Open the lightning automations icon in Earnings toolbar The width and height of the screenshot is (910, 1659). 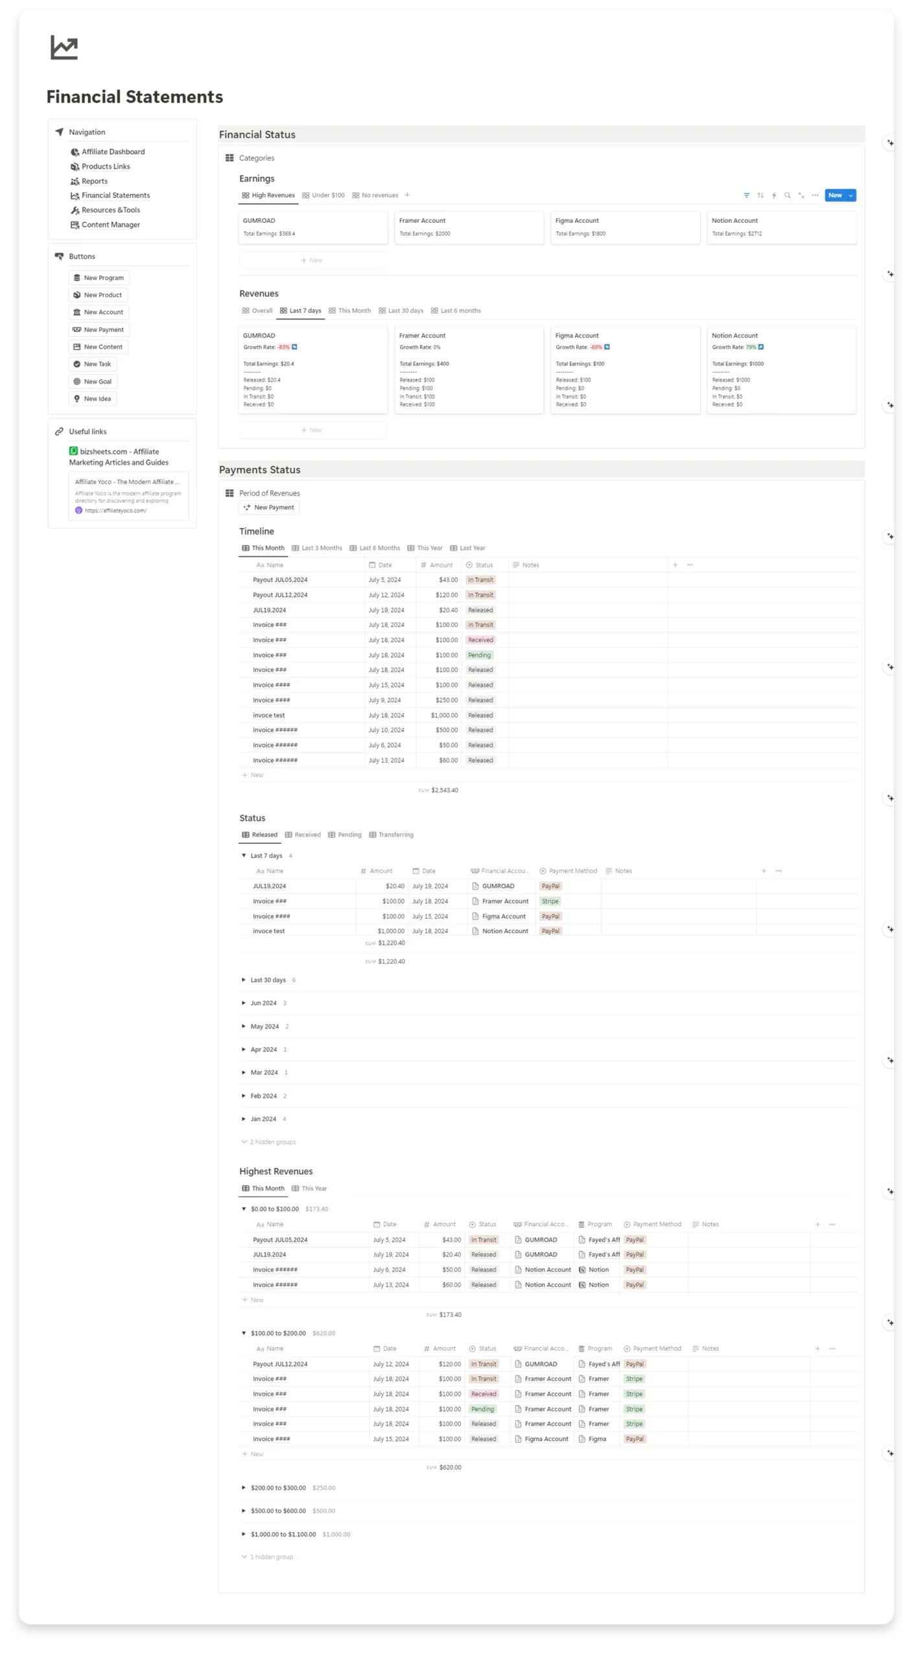(773, 195)
